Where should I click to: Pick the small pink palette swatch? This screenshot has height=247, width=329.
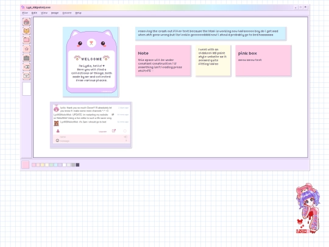coord(34,165)
